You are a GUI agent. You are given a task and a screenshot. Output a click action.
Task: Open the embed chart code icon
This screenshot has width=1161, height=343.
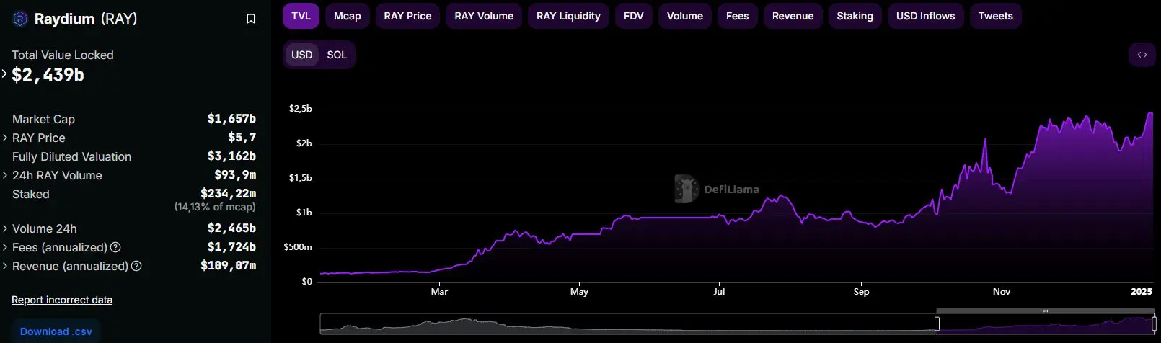(x=1142, y=55)
